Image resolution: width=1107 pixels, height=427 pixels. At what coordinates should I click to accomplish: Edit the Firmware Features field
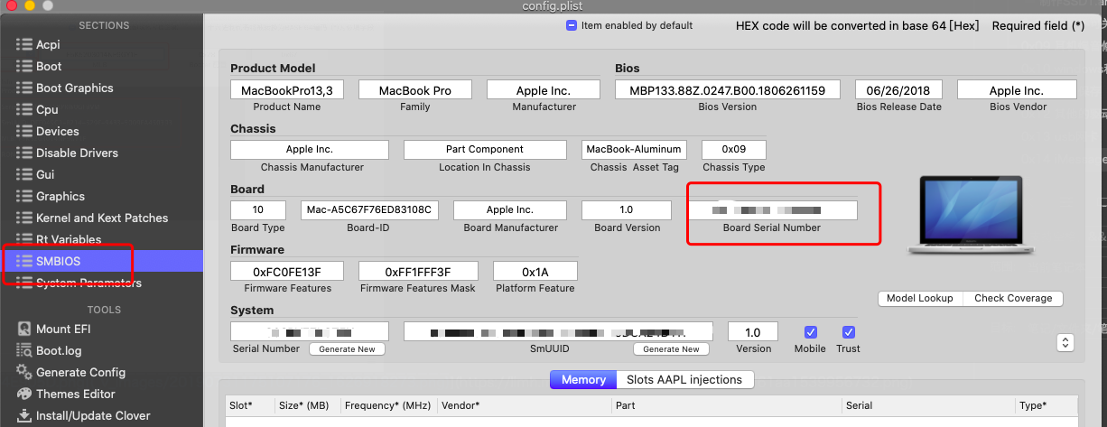click(x=287, y=271)
